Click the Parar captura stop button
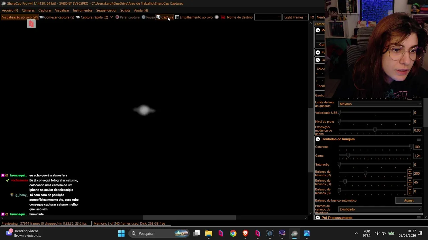Image resolution: width=428 pixels, height=240 pixels. click(x=127, y=17)
